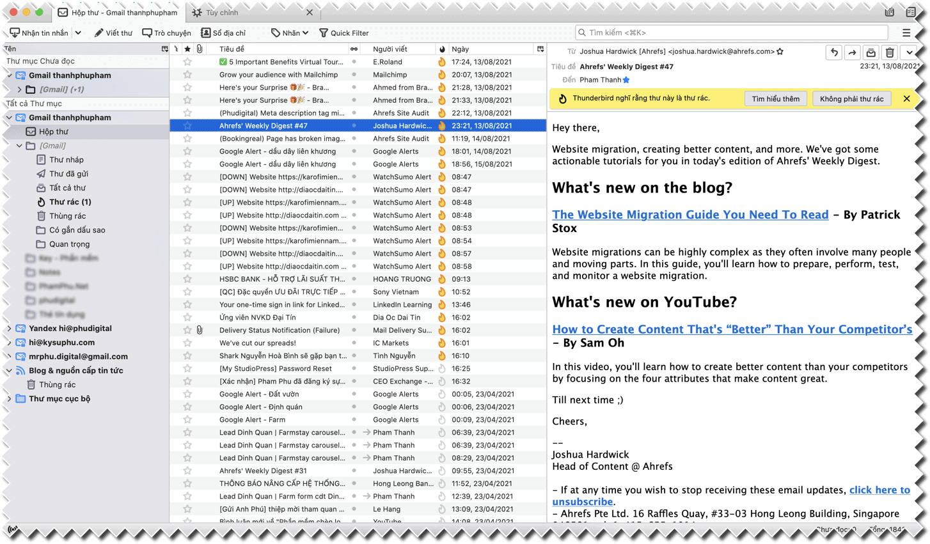The width and height of the screenshot is (930, 544).
Task: Toggle the Quick Filter bar
Action: coord(343,33)
